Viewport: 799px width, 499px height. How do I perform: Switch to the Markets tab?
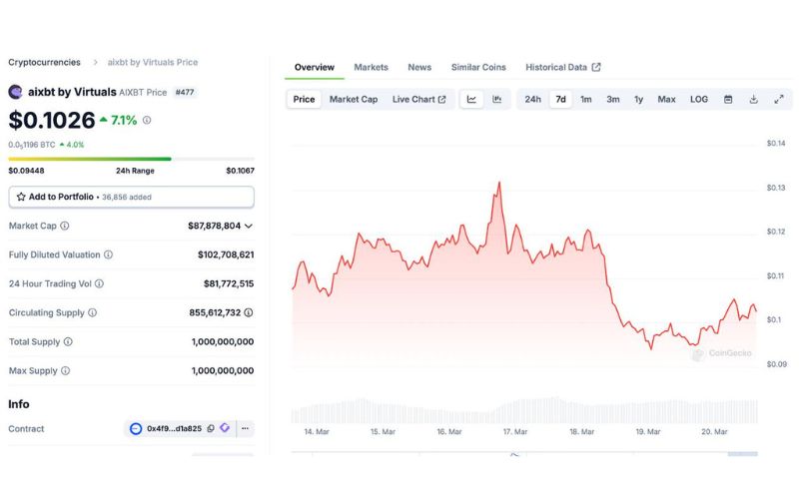[371, 67]
